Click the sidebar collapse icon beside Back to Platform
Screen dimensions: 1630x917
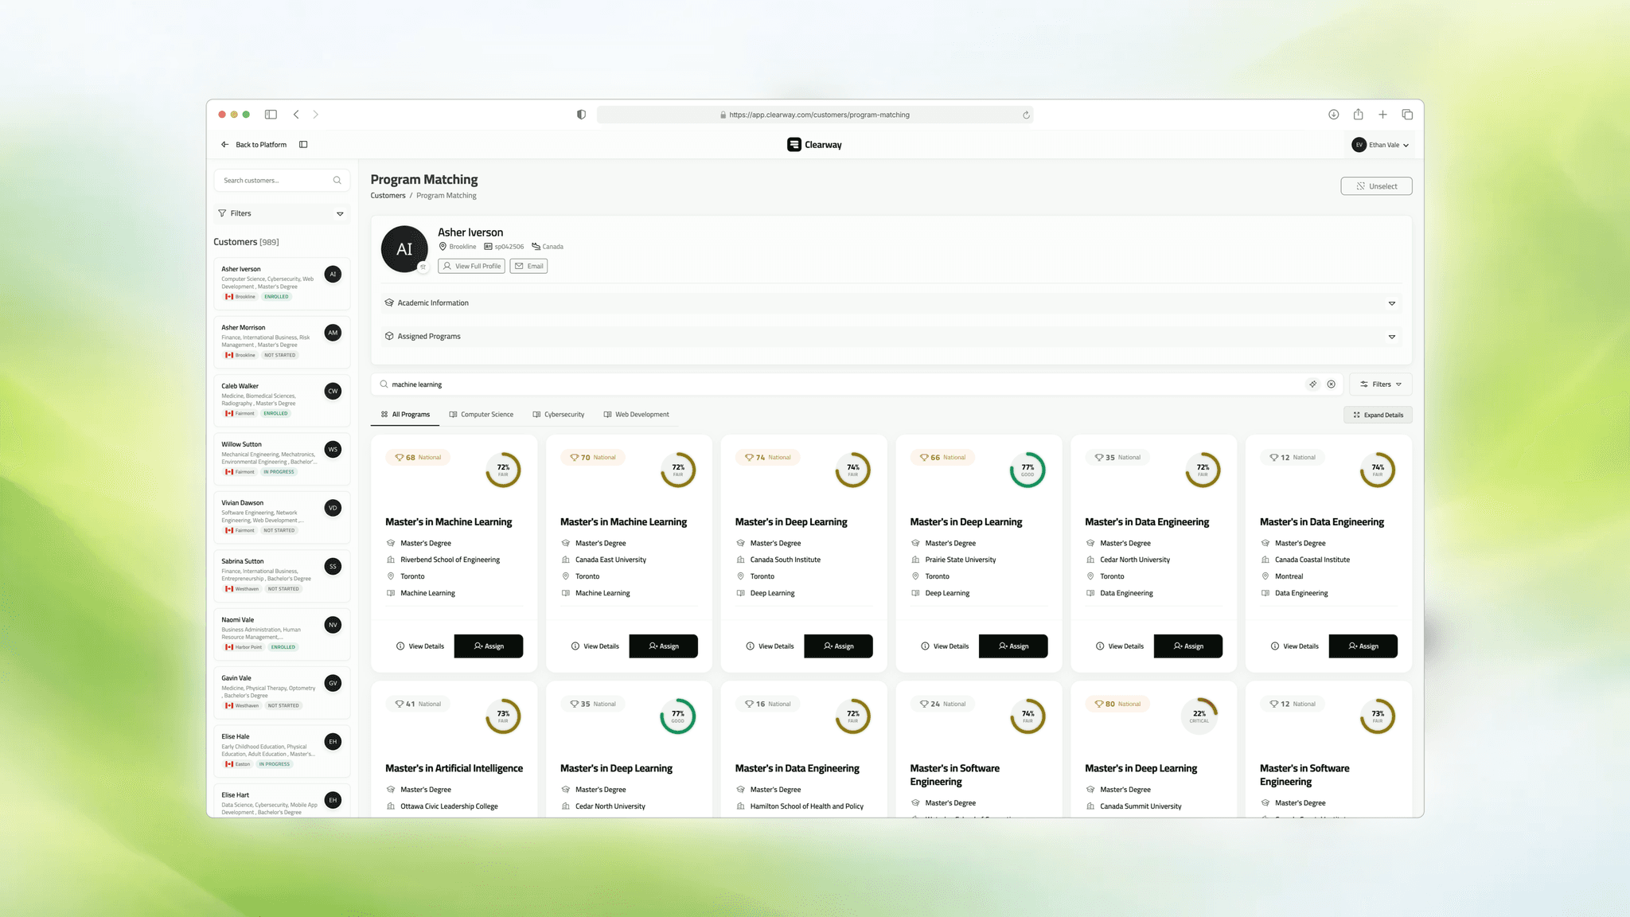tap(303, 145)
